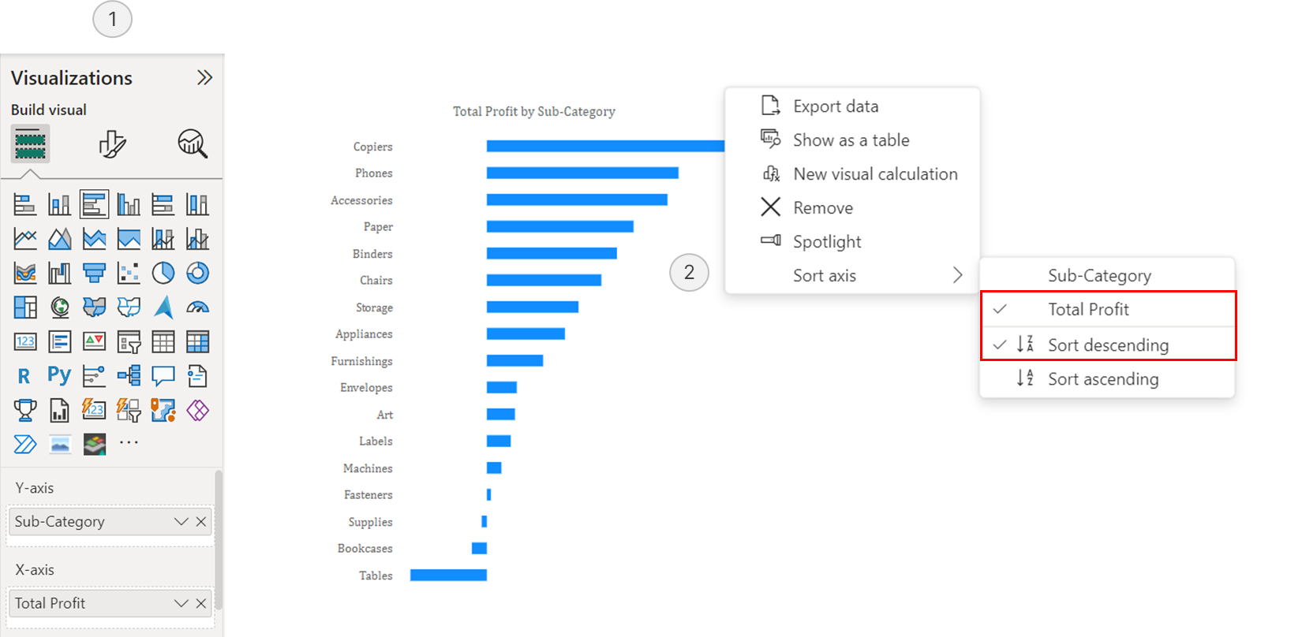Open the Analytics magnifier tab

193,144
